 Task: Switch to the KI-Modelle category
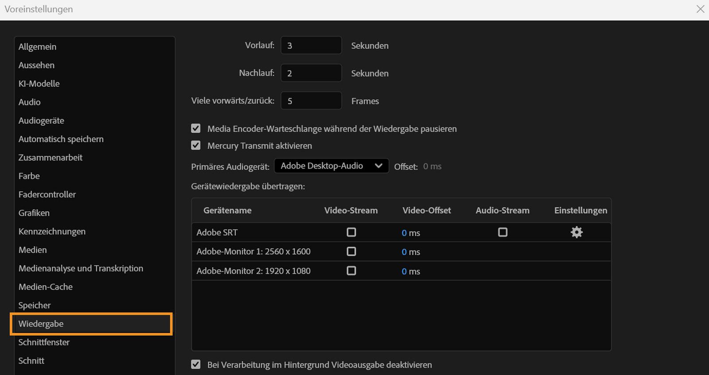39,84
